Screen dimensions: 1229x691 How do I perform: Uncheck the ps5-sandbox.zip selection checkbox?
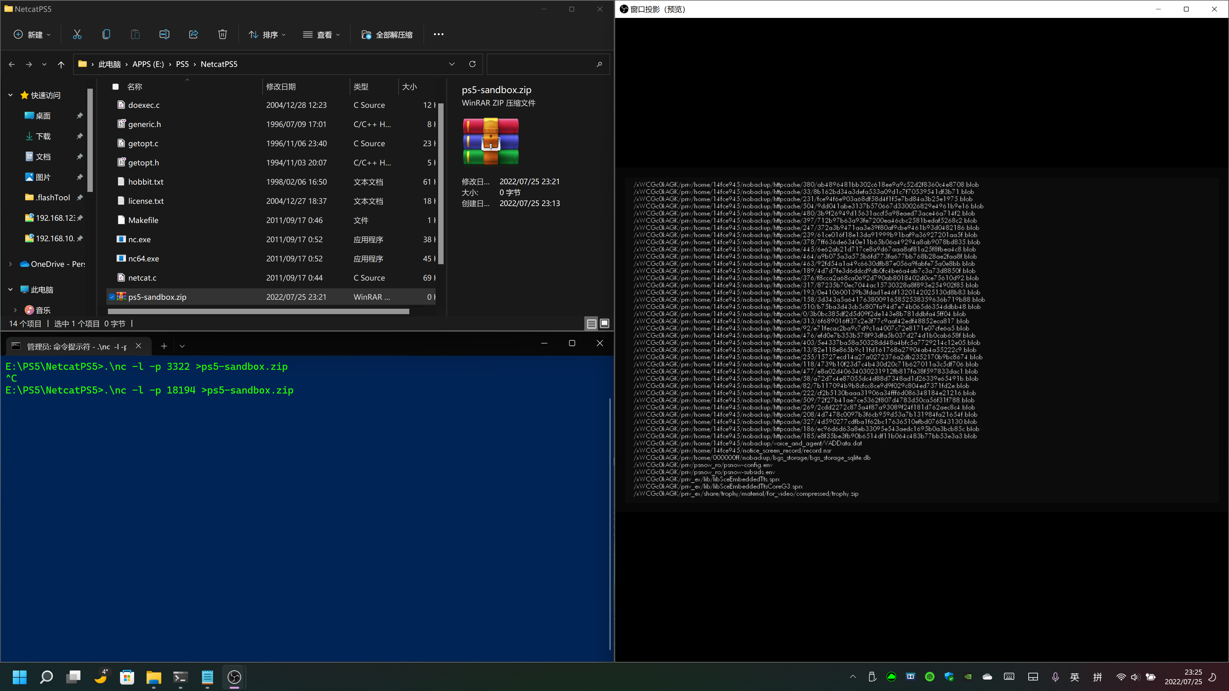[112, 297]
